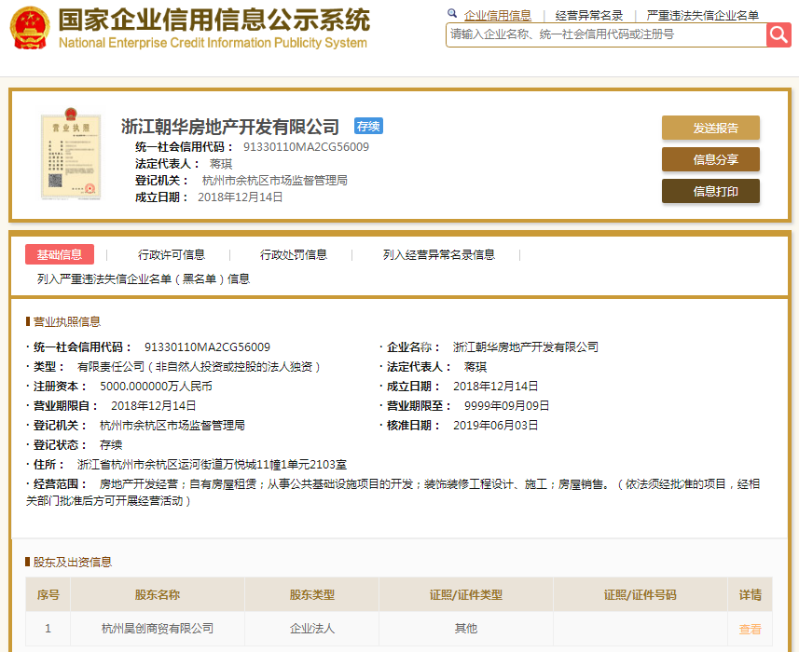Click the 信息分享 button
This screenshot has width=799, height=652.
[x=710, y=159]
